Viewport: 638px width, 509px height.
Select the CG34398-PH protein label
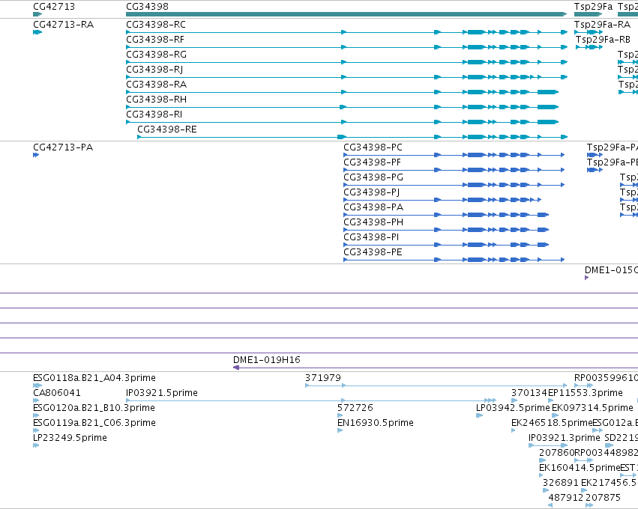[x=373, y=222]
